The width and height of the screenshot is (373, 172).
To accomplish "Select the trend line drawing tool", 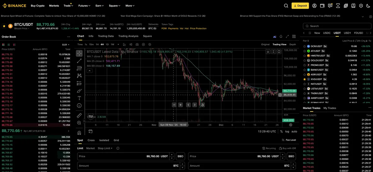I will (x=79, y=60).
